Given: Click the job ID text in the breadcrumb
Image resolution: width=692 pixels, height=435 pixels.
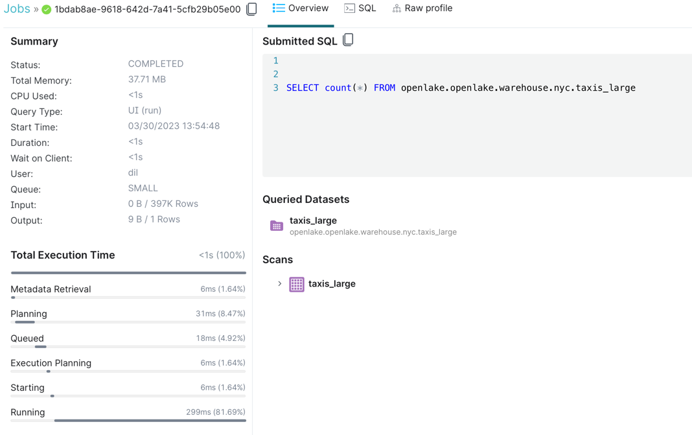Looking at the screenshot, I should click(x=147, y=10).
